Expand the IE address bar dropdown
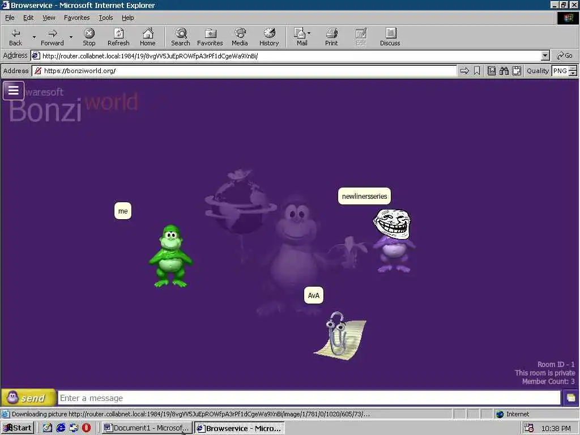The image size is (580, 435). click(545, 56)
